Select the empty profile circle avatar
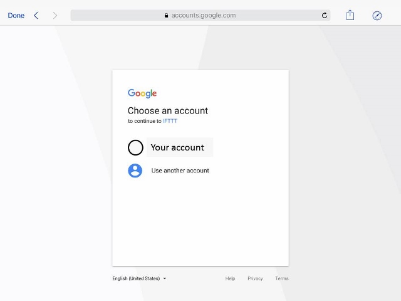 point(135,147)
